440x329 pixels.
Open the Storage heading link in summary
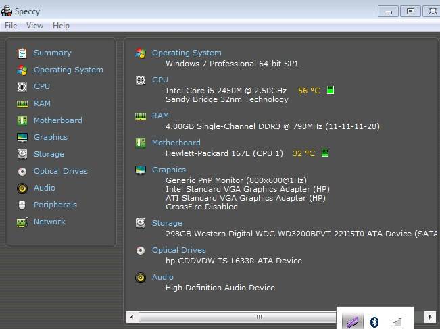[167, 223]
